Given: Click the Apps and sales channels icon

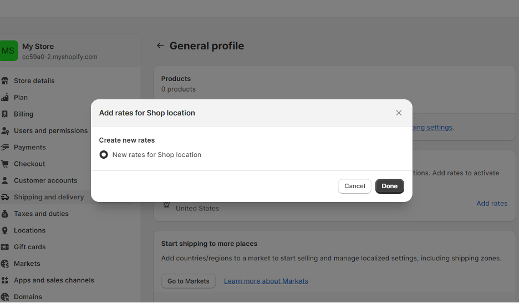Looking at the screenshot, I should tap(4, 280).
